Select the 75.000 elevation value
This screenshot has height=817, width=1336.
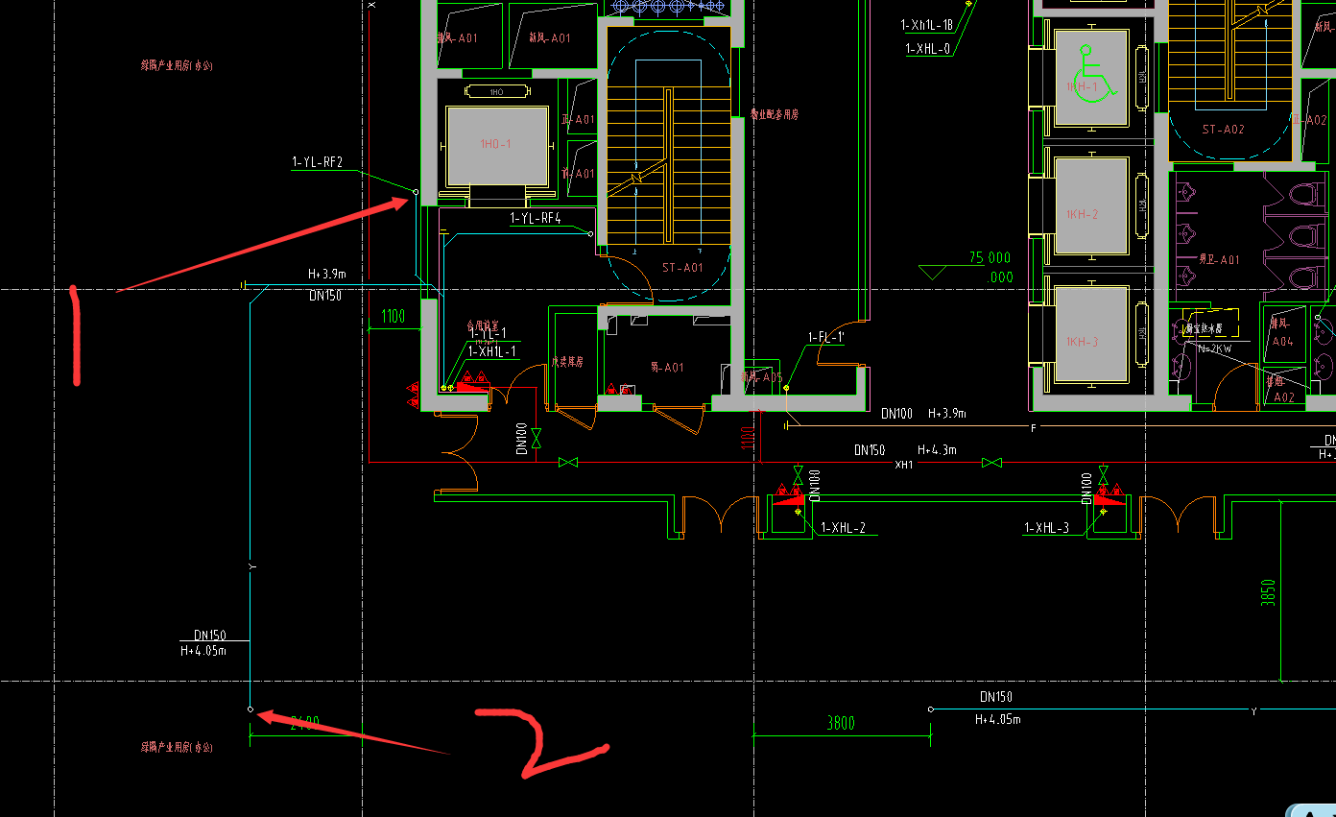990,258
